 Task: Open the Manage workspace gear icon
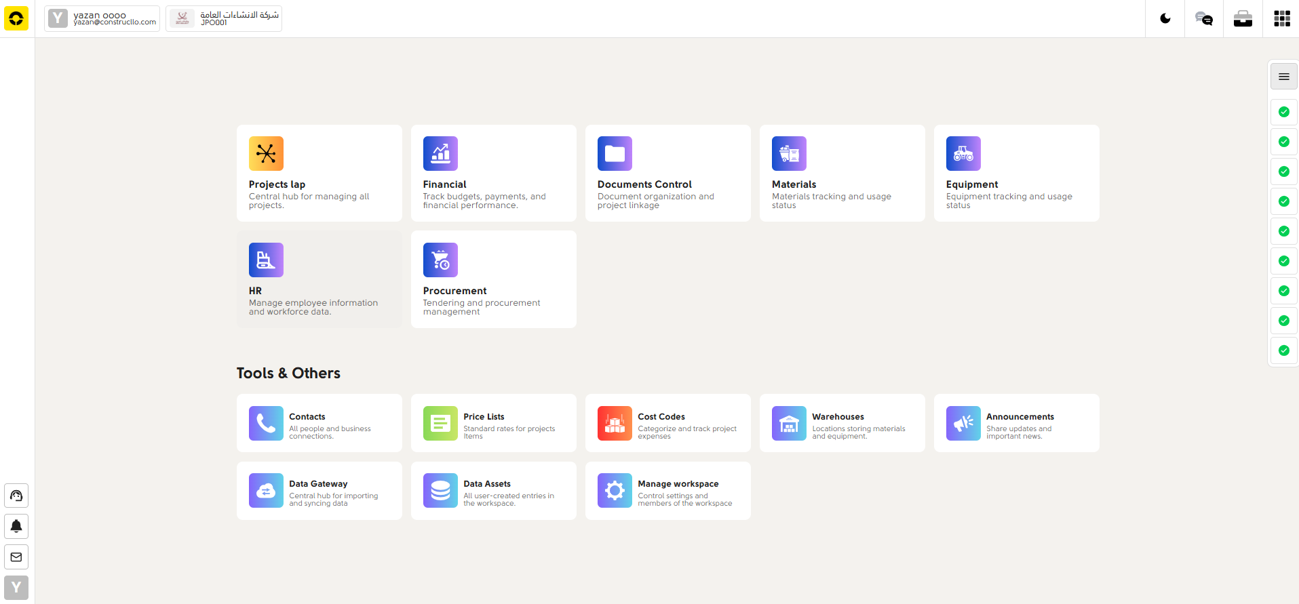[x=615, y=490]
